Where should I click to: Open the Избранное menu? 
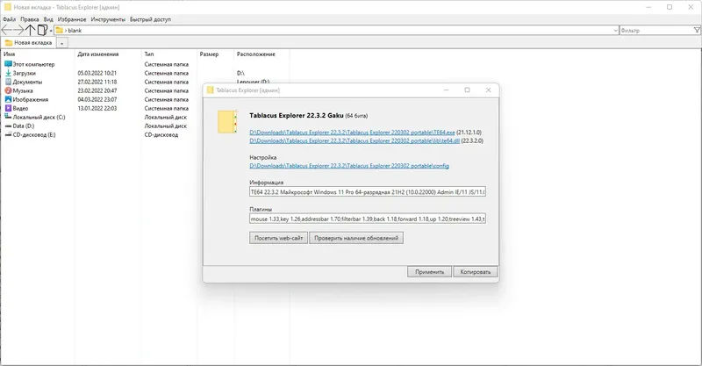(72, 19)
